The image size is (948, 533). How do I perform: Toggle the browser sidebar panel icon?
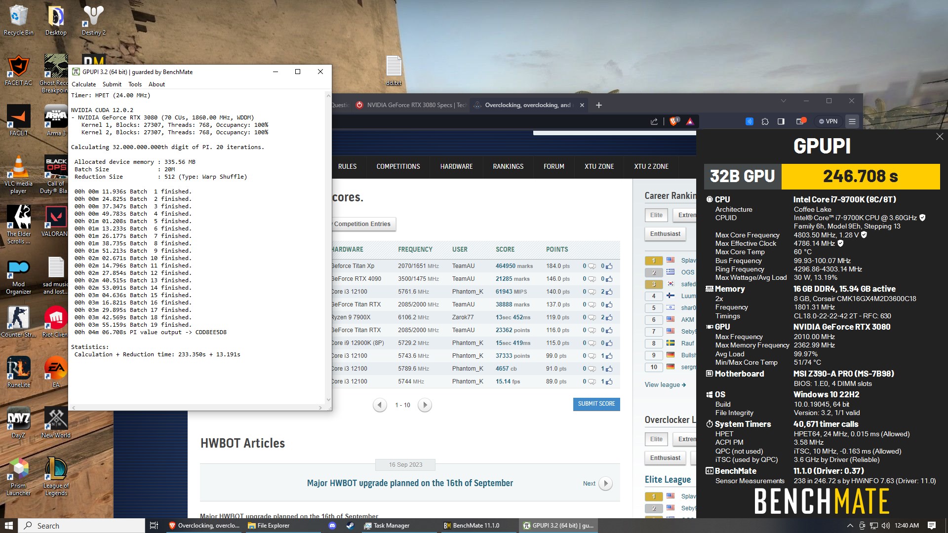(781, 121)
